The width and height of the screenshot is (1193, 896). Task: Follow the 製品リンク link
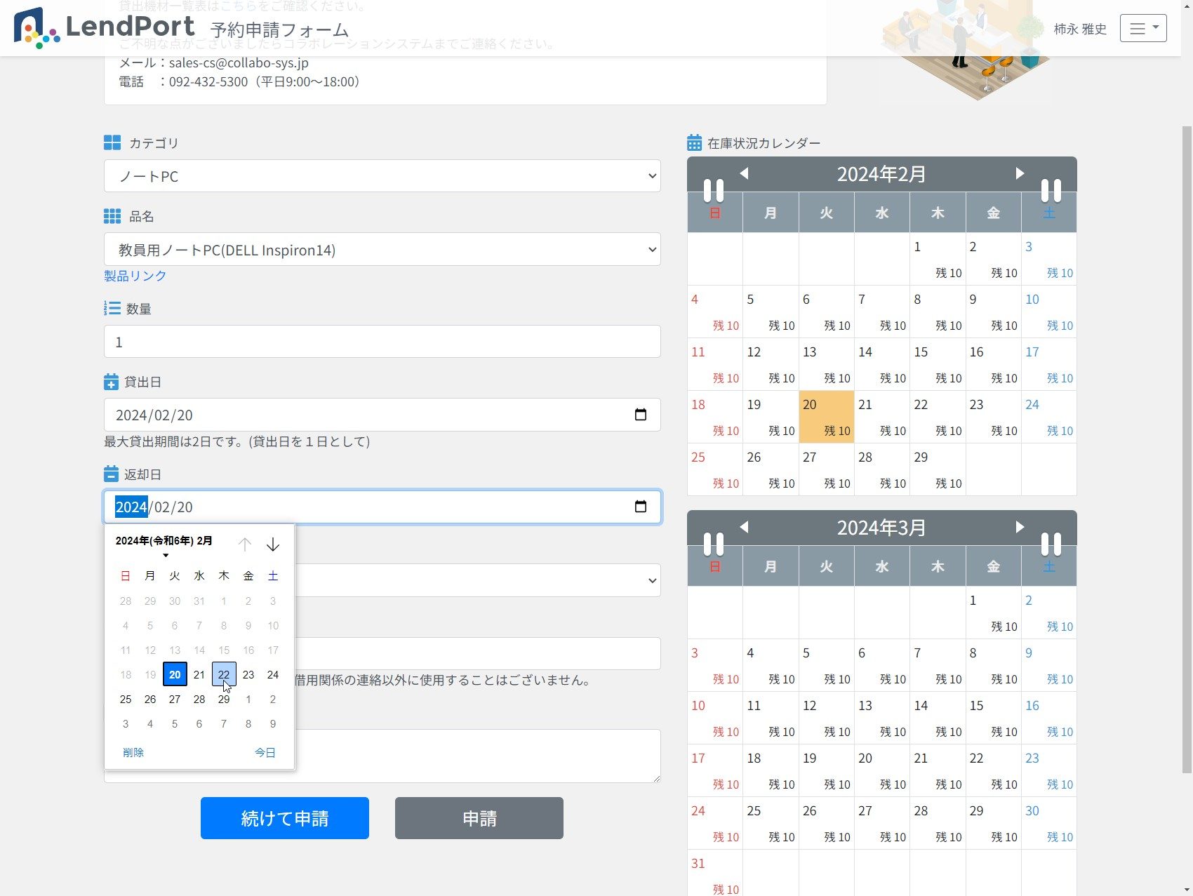(x=135, y=276)
